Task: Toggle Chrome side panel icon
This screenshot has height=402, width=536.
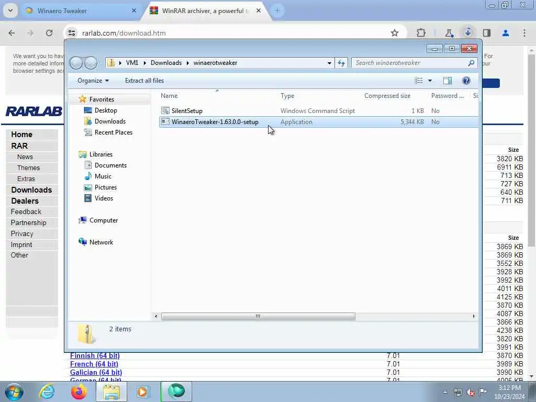Action: pyautogui.click(x=487, y=33)
